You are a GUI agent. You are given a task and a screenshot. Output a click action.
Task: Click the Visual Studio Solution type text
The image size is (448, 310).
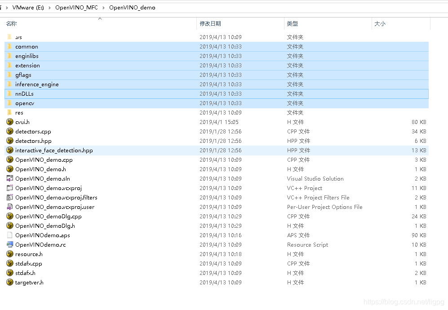click(315, 178)
